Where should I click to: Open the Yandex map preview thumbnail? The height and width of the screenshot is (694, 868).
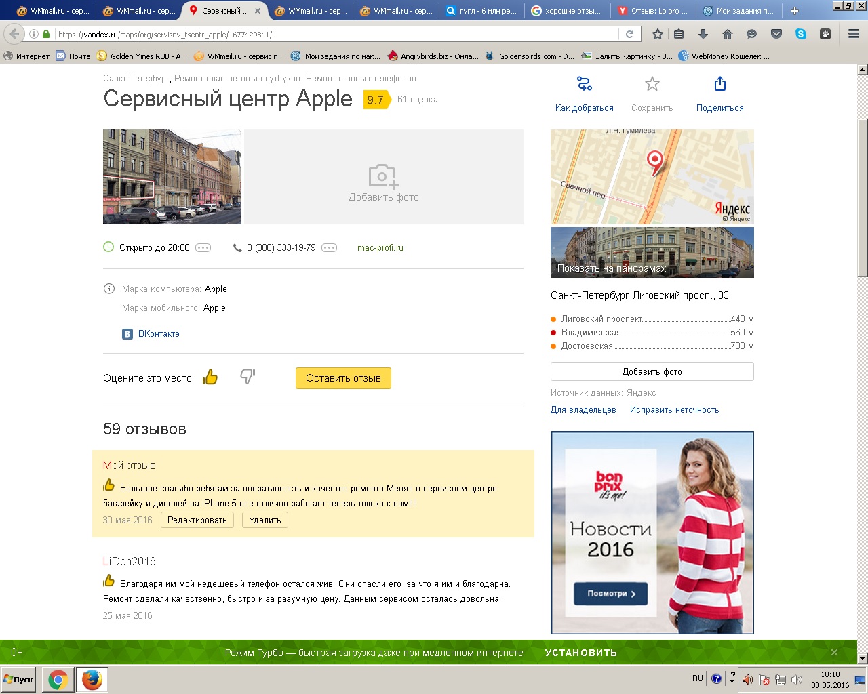click(652, 177)
